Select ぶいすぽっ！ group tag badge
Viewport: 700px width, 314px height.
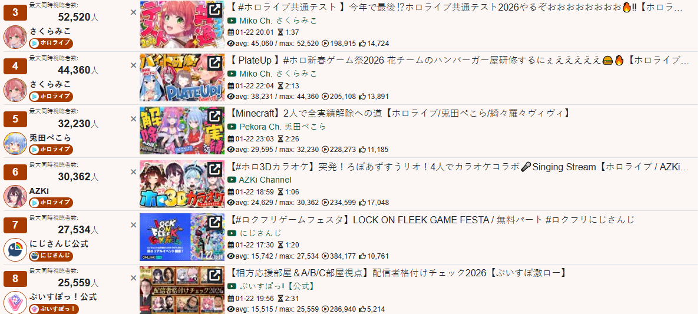coord(54,309)
